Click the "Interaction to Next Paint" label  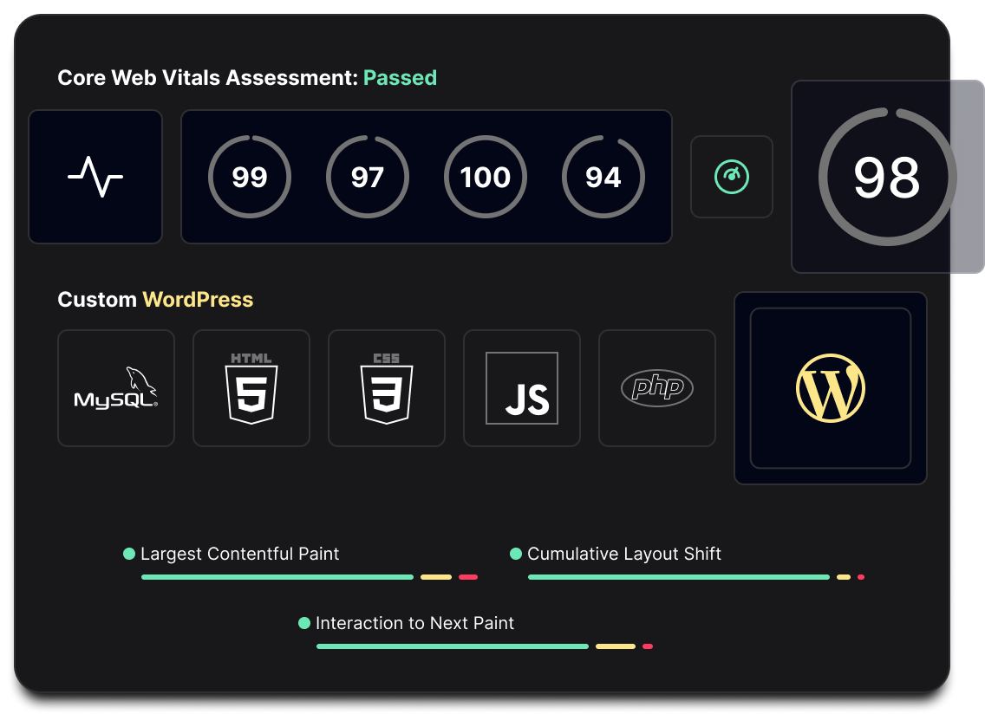[414, 623]
